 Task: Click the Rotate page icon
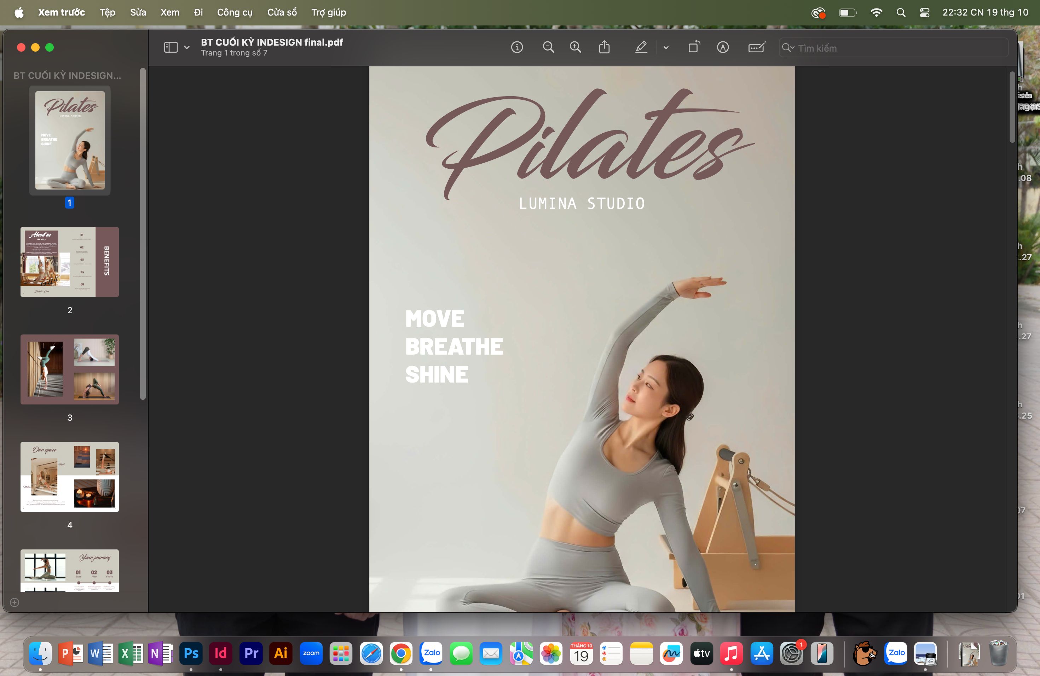click(694, 47)
